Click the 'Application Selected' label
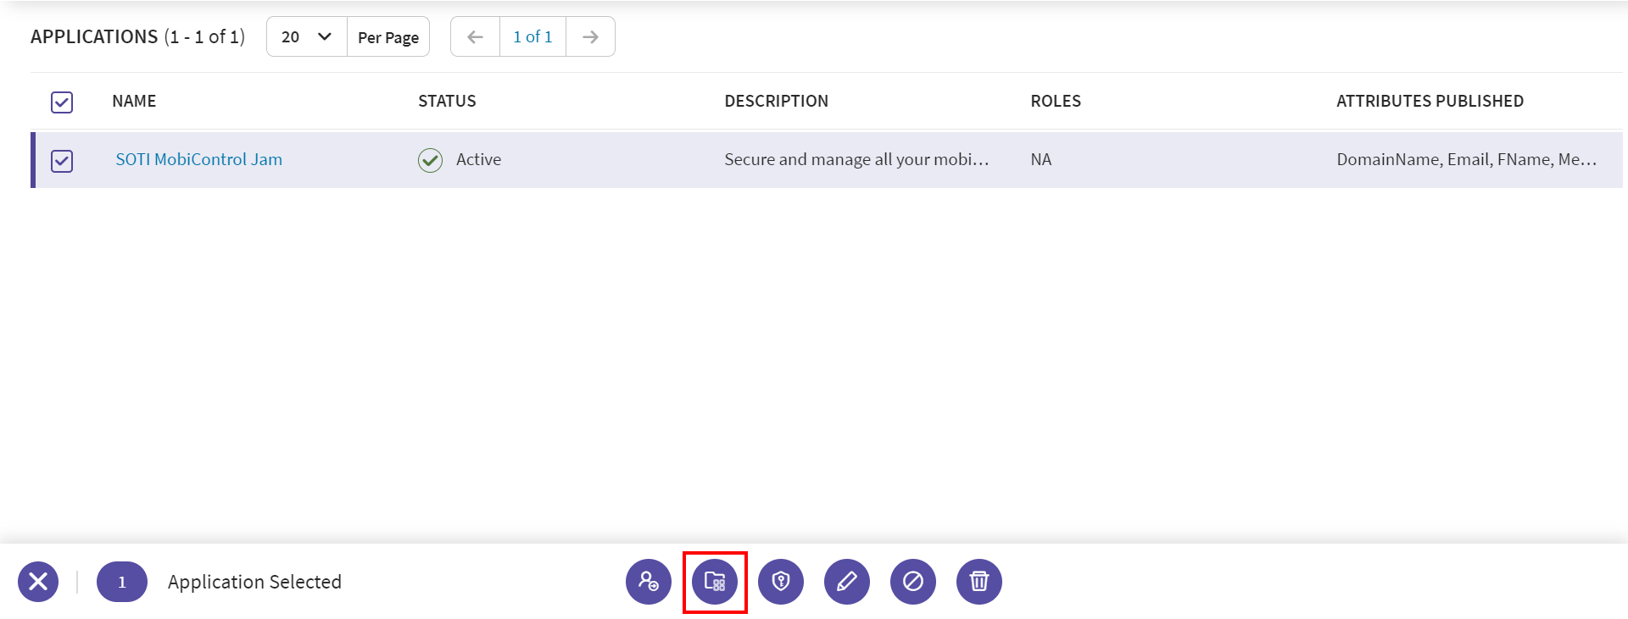The image size is (1628, 619). 254,582
